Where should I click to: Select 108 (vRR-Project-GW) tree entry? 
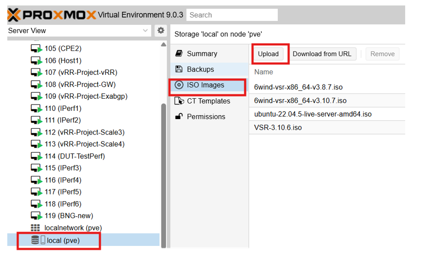tap(80, 85)
